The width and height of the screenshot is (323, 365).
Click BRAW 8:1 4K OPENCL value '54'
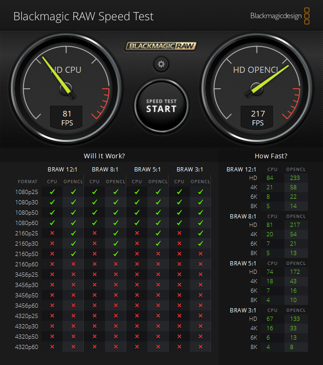click(x=293, y=234)
